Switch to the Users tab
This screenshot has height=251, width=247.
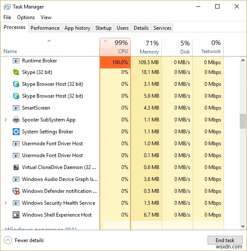(123, 28)
